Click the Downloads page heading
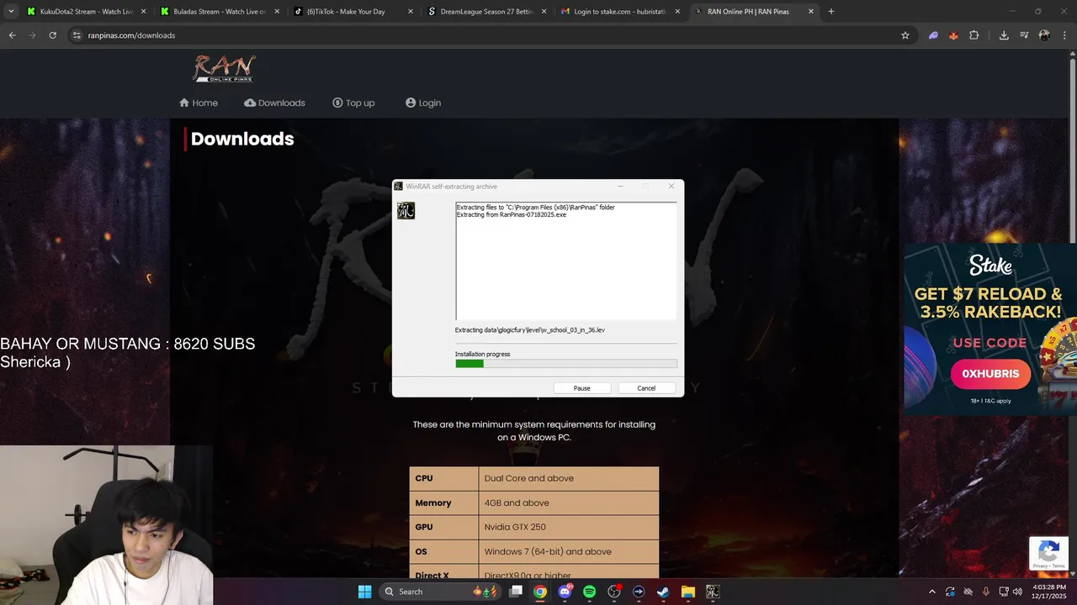1077x605 pixels. pyautogui.click(x=242, y=139)
